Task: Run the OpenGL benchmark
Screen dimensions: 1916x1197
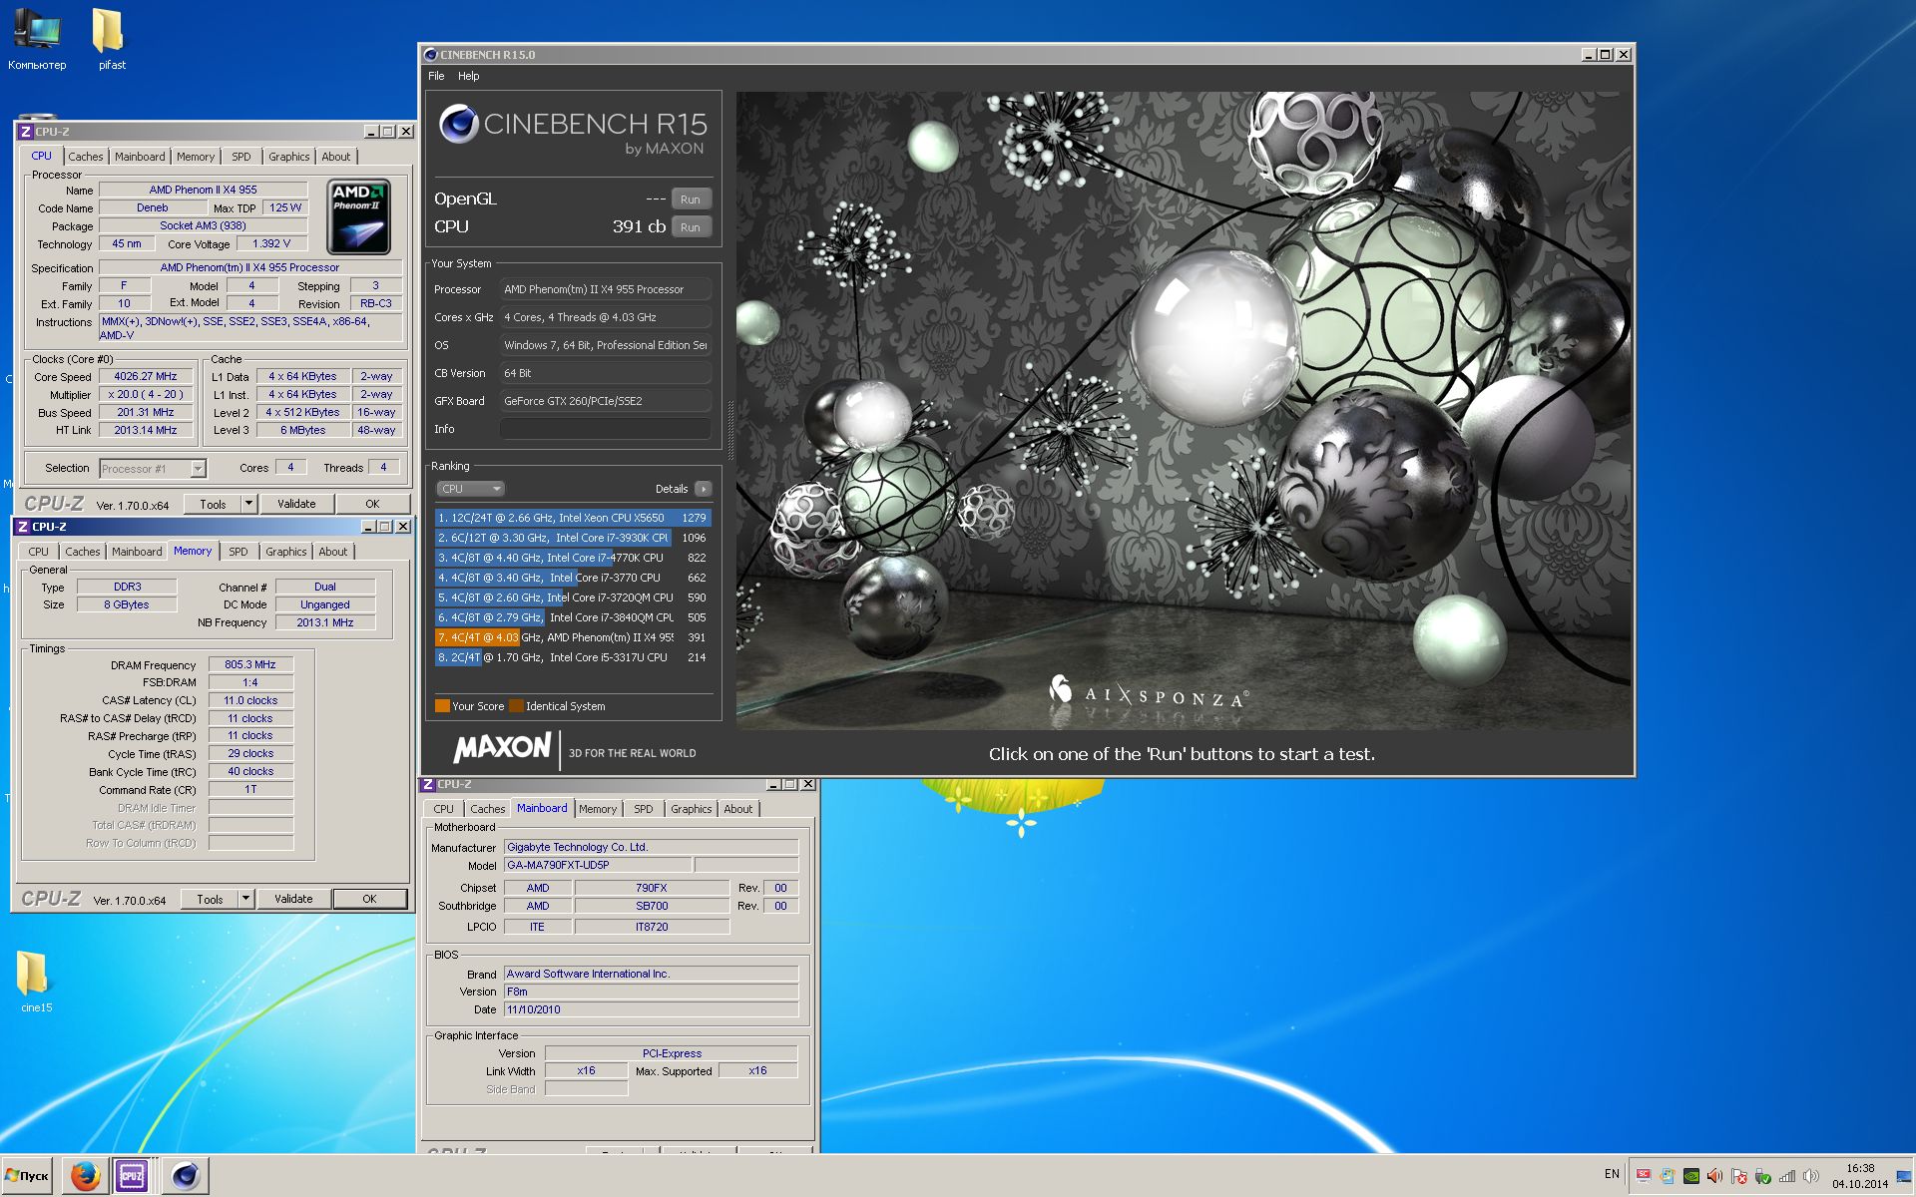Action: point(691,199)
